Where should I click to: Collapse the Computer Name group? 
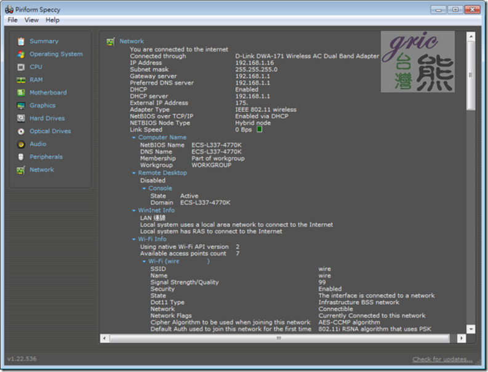tap(134, 137)
